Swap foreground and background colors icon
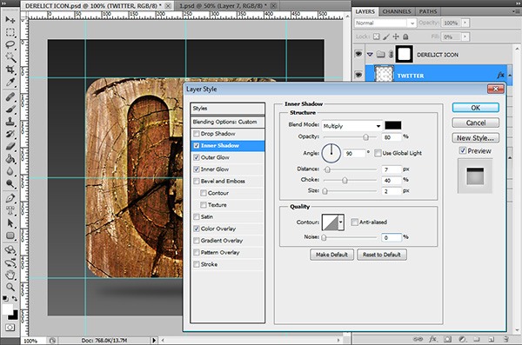 pyautogui.click(x=15, y=298)
